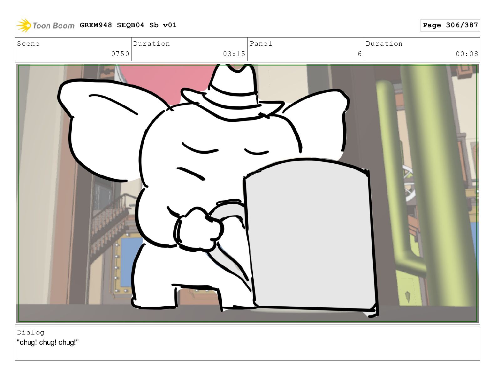Select scene number 0750
Image resolution: width=496 pixels, height=383 pixels.
pos(120,54)
